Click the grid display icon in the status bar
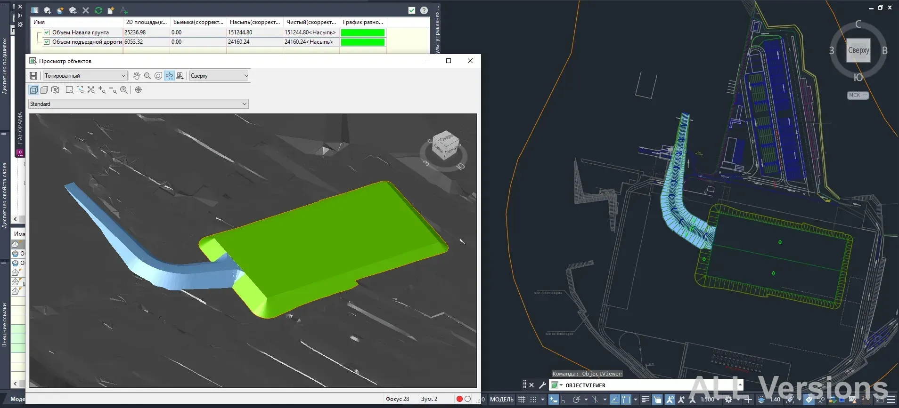This screenshot has width=899, height=408. (522, 400)
